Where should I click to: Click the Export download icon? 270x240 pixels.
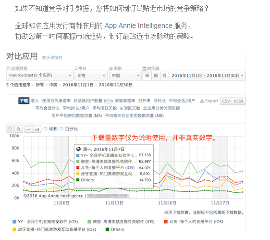click(202, 101)
